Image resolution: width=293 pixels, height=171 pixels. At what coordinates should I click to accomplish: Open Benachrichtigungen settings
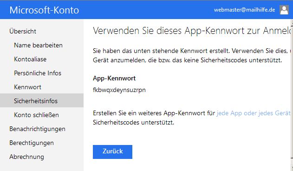click(37, 129)
